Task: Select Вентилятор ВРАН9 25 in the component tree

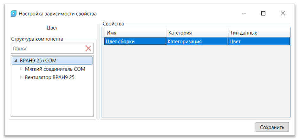Action: coord(49,77)
